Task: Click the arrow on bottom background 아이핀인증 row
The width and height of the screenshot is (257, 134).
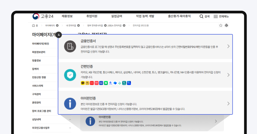Action: click(216, 121)
